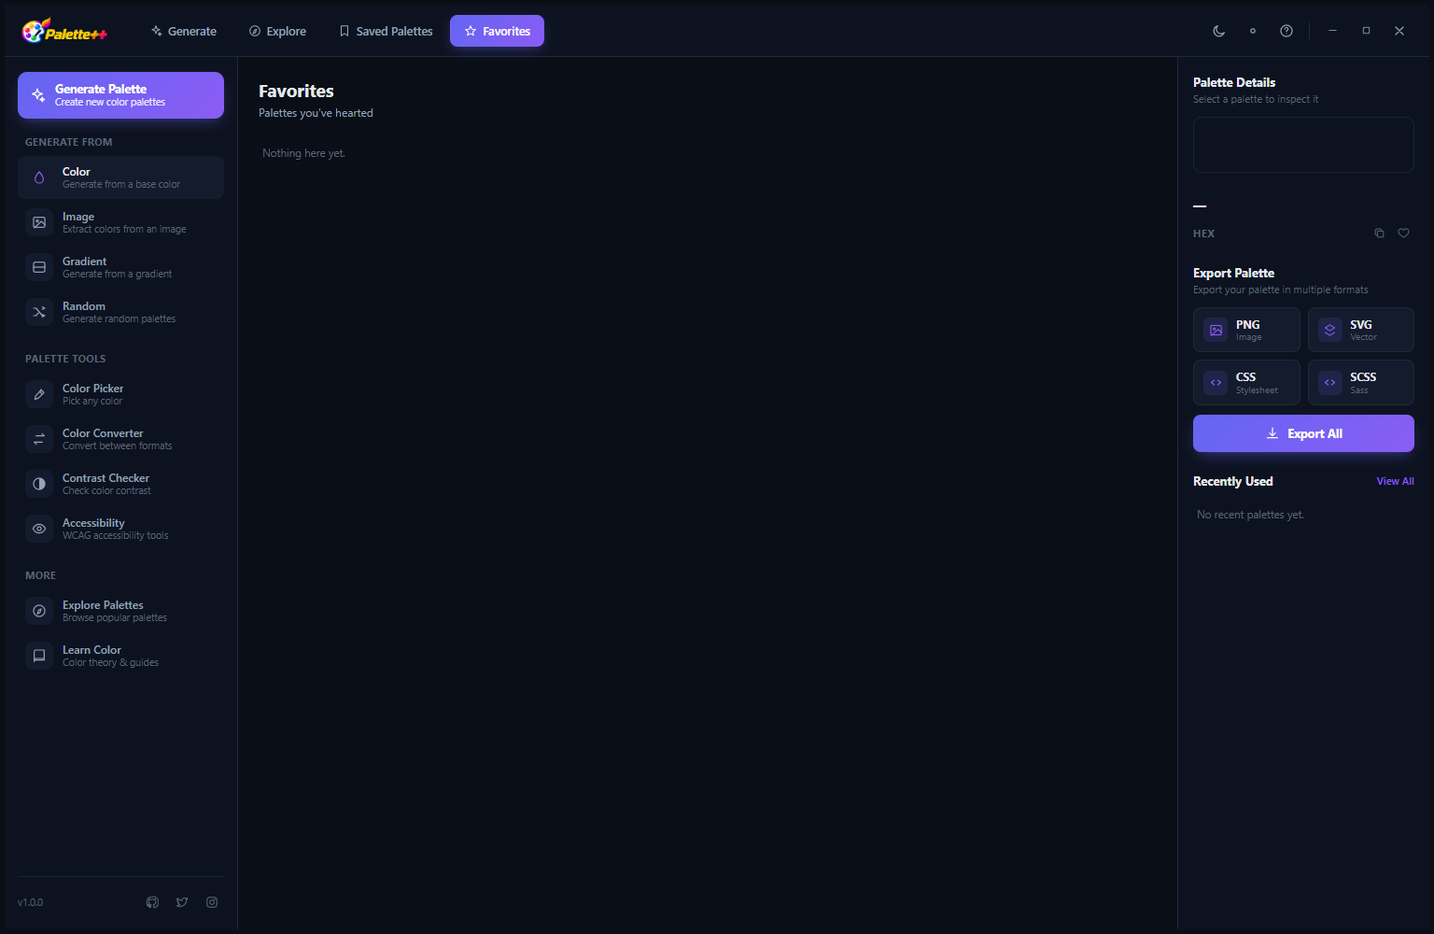Open the help question mark icon
The height and width of the screenshot is (934, 1434).
(x=1286, y=31)
